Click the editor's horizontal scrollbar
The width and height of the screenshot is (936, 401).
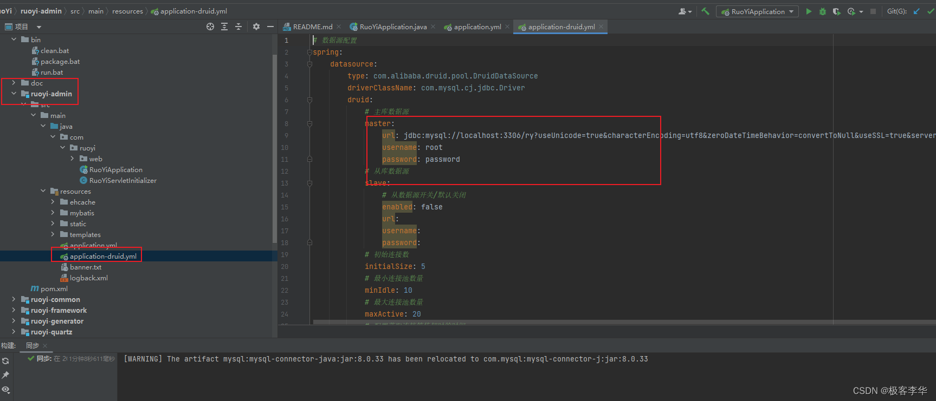pyautogui.click(x=542, y=322)
